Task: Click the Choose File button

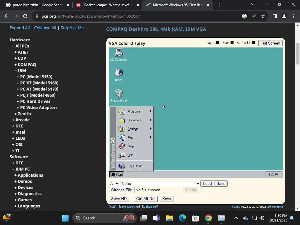Action: click(x=122, y=190)
